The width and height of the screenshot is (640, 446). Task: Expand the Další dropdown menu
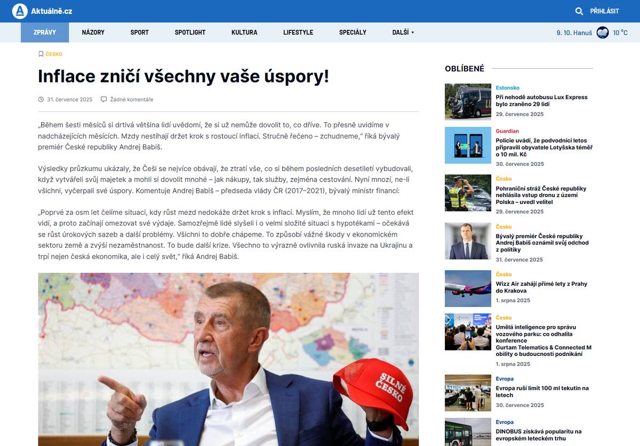403,33
